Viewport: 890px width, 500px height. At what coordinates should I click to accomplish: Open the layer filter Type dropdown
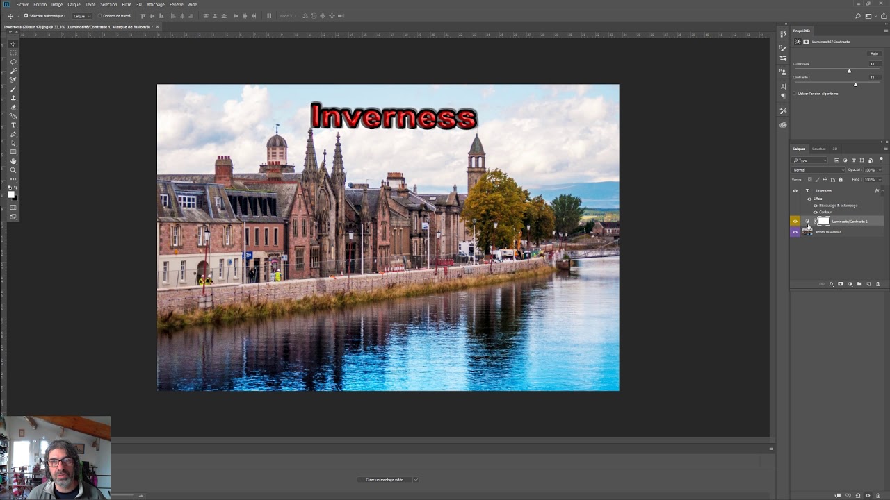click(811, 160)
